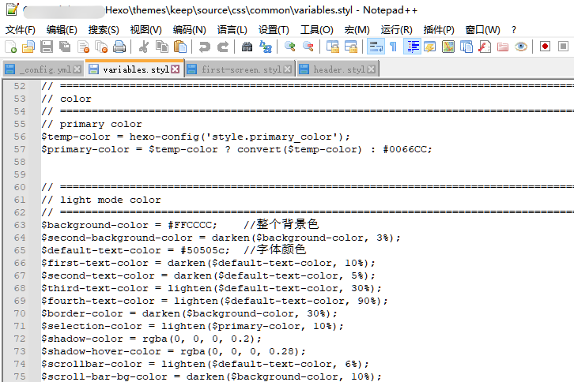The height and width of the screenshot is (382, 574).
Task: Click the '$border-color' variable on line 70
Action: click(x=82, y=313)
